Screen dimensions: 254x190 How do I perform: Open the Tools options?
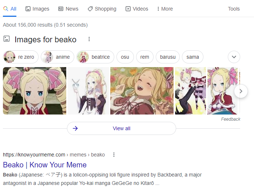(234, 9)
